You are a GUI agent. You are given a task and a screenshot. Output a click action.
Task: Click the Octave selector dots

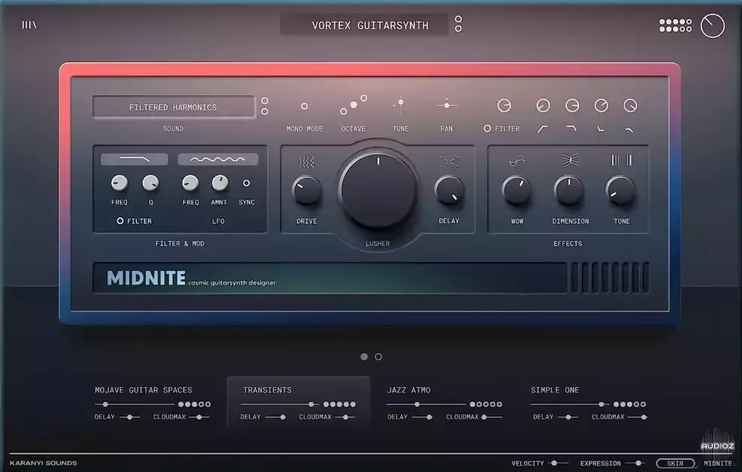[x=354, y=105]
